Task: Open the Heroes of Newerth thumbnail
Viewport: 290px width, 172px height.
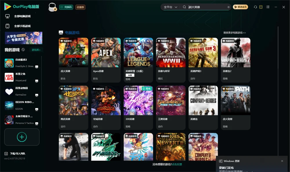Action: click(171, 147)
